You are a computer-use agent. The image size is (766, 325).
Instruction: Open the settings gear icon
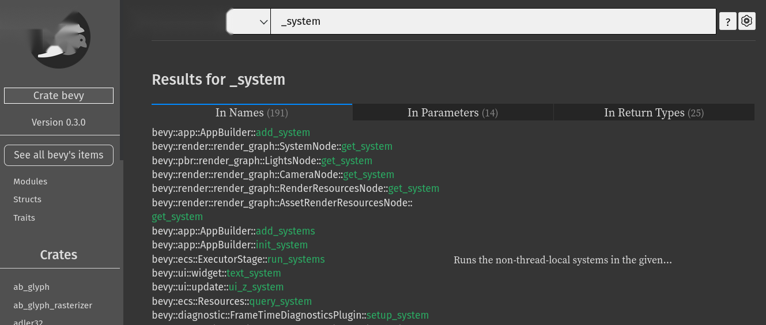point(747,21)
